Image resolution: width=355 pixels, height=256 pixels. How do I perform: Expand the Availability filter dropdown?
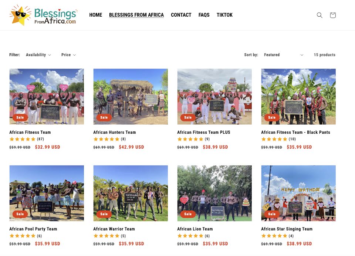click(x=38, y=55)
